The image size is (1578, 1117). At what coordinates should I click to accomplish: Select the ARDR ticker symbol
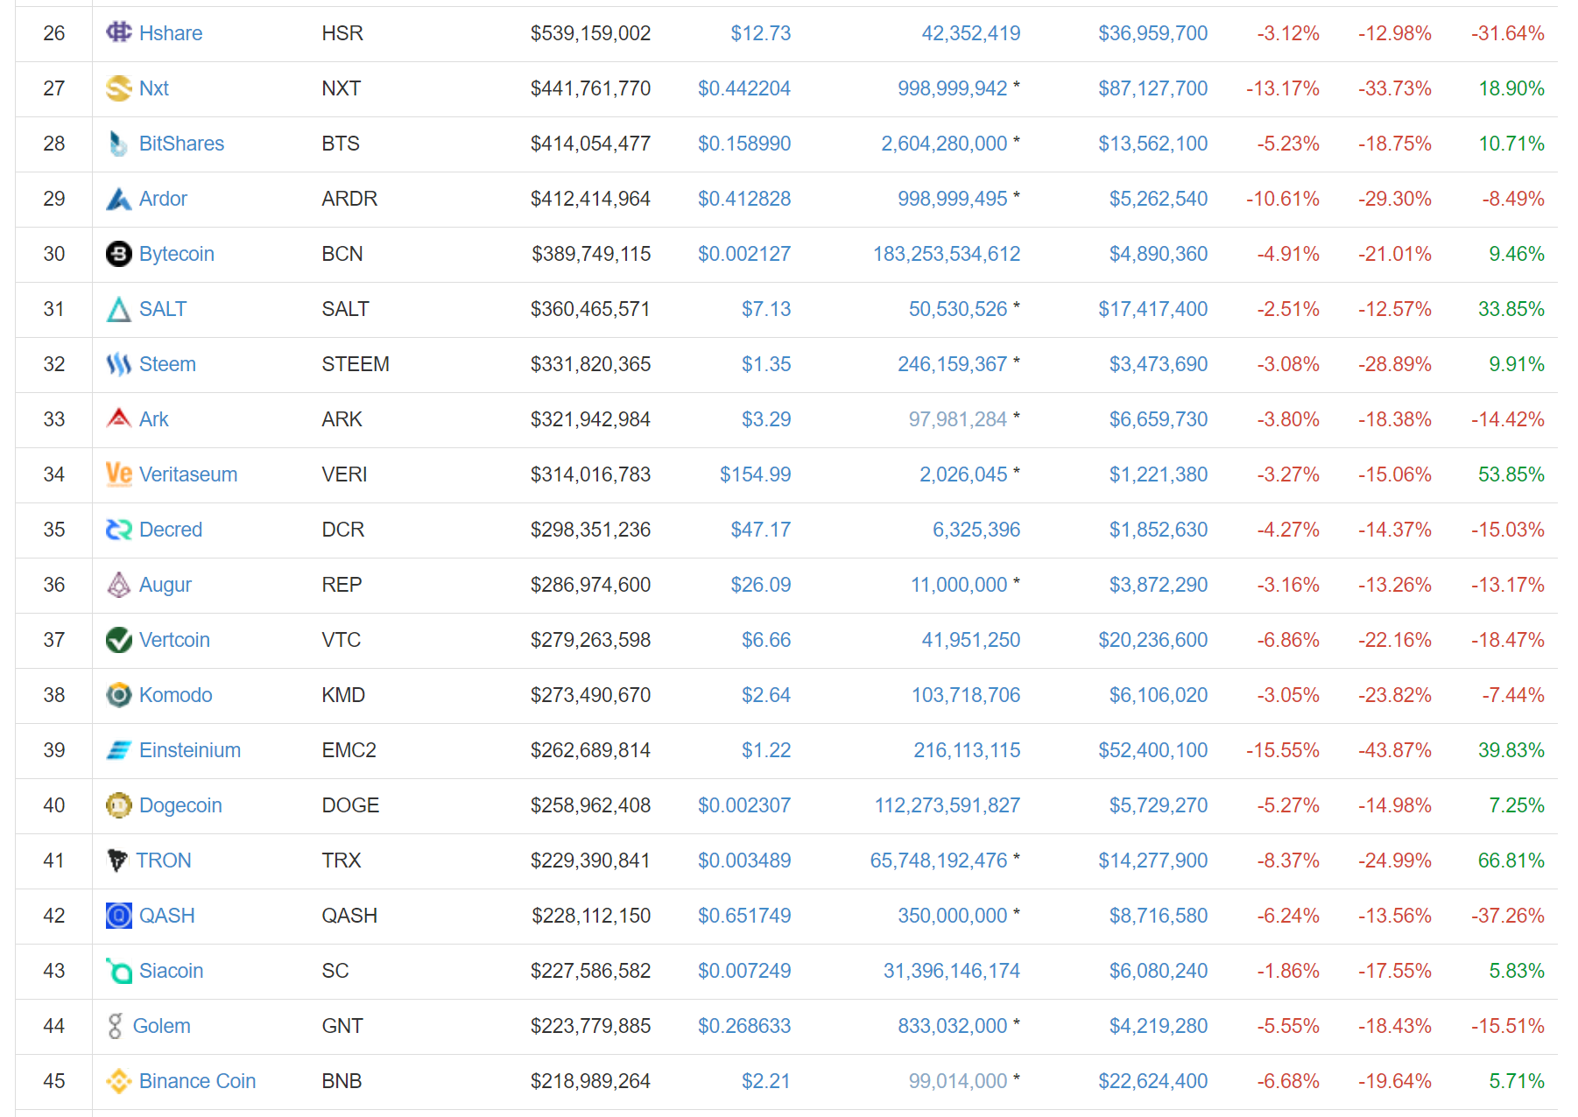click(x=349, y=199)
